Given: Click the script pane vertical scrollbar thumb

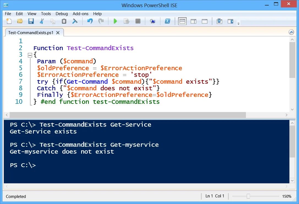Looking at the screenshot, I should click(x=292, y=60).
